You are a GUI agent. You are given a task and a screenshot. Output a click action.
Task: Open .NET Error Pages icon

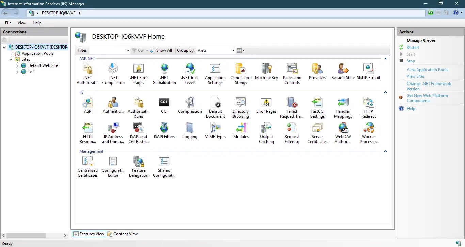point(139,74)
